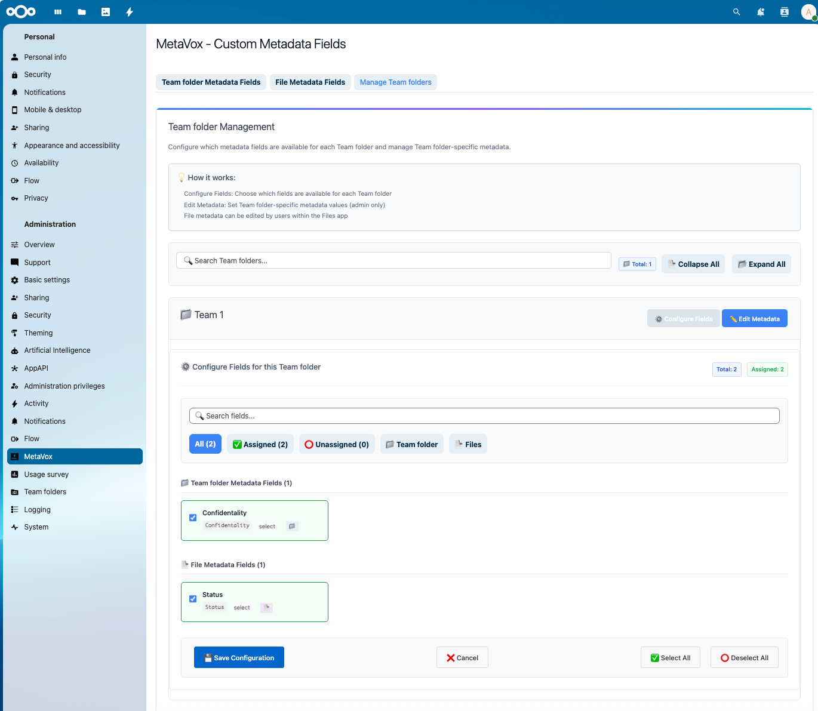818x711 pixels.
Task: Open MetaVox in admin sidebar
Action: pyautogui.click(x=75, y=457)
